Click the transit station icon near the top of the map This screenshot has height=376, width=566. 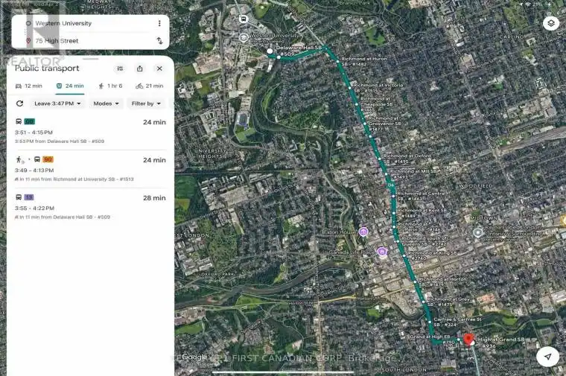(x=244, y=19)
